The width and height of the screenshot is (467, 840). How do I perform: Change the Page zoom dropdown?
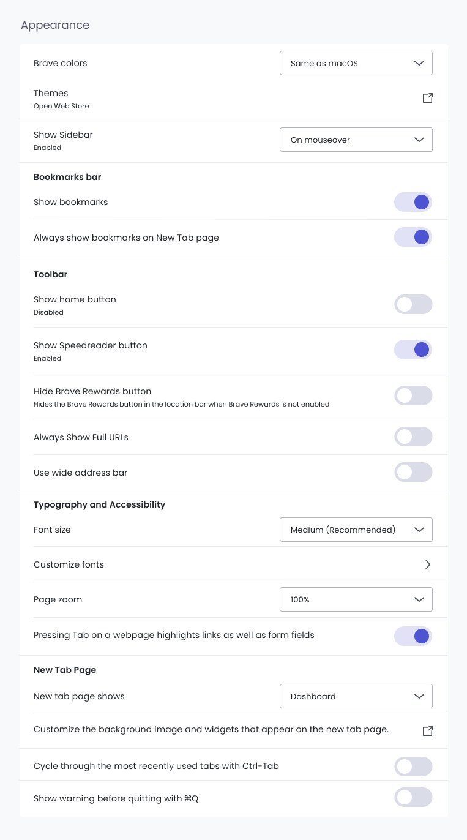[356, 599]
